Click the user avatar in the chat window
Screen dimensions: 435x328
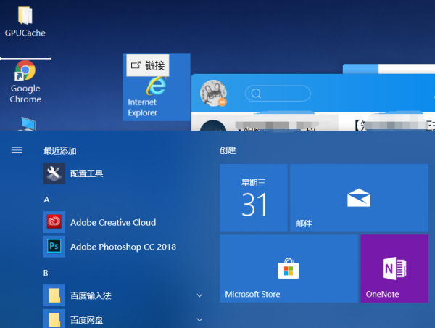pyautogui.click(x=213, y=94)
